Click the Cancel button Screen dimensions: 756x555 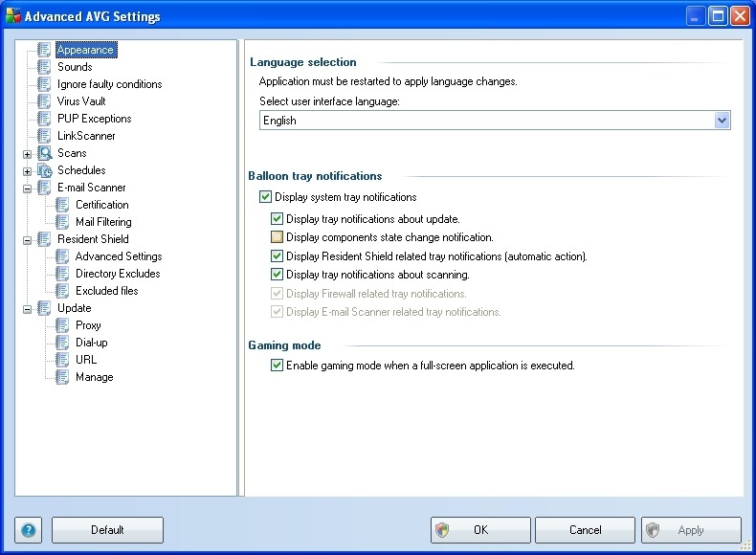click(585, 530)
